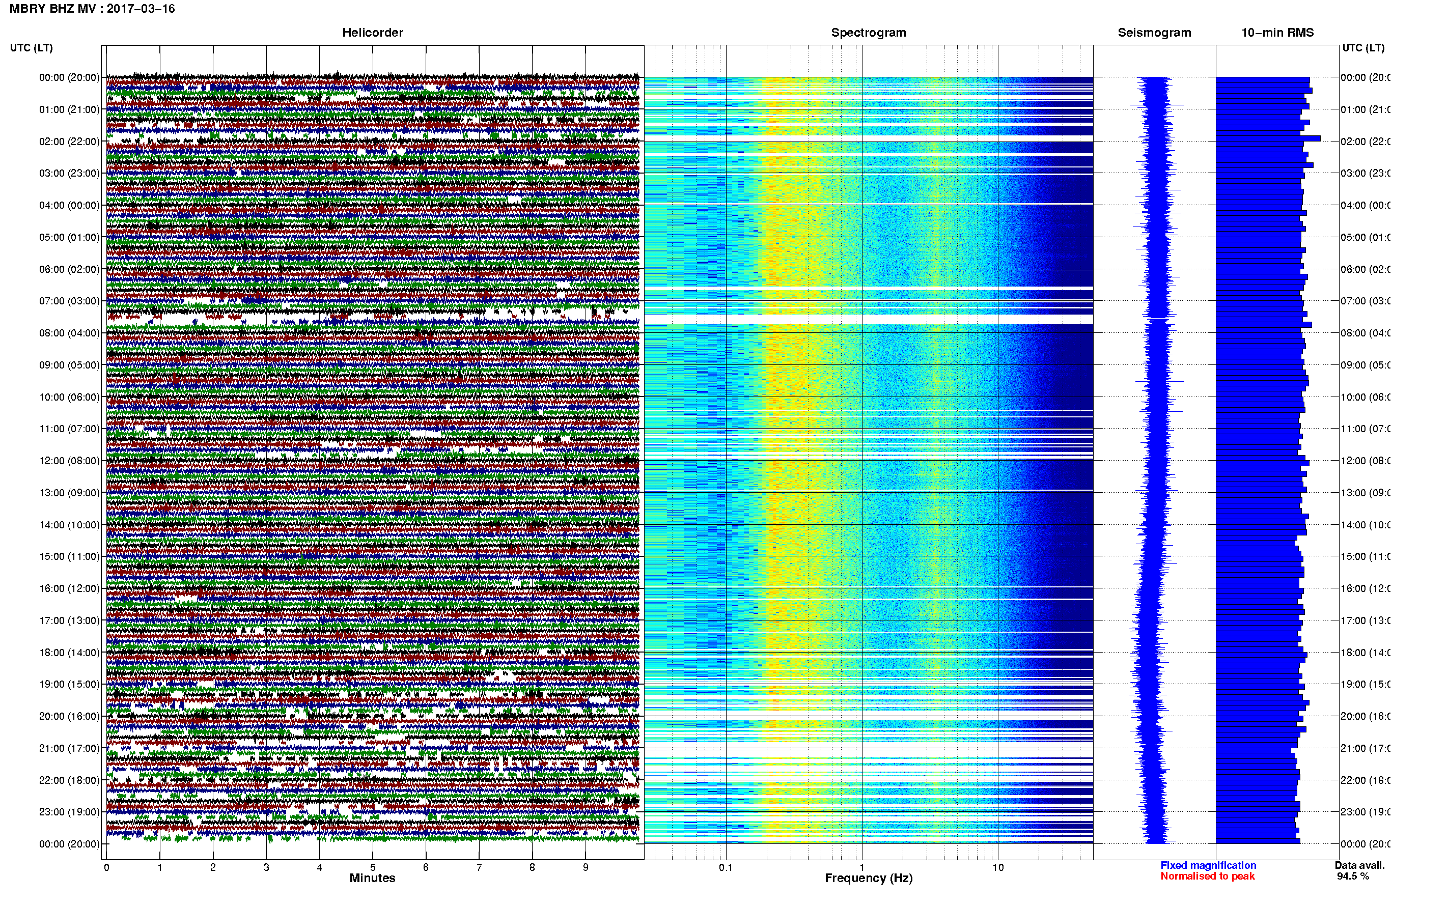Click the 'Normalised to peak' legend text

pyautogui.click(x=1207, y=876)
